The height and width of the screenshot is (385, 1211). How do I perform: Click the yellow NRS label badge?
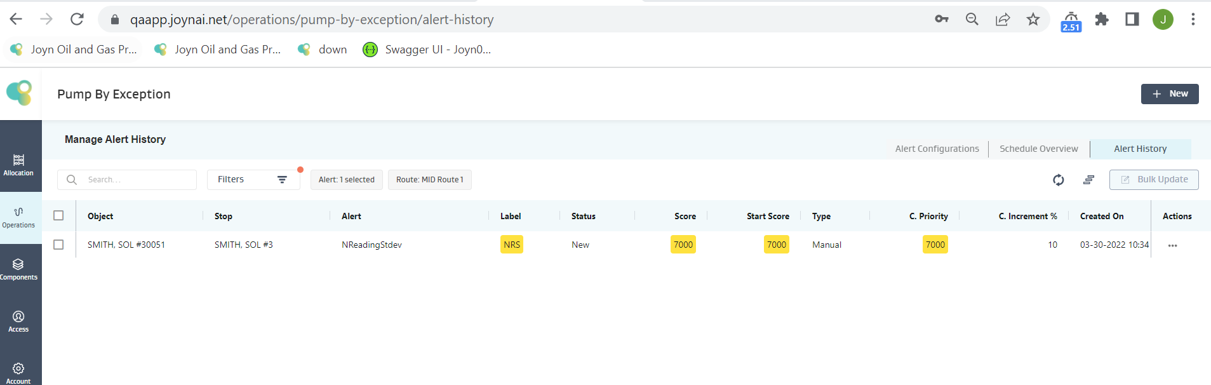pyautogui.click(x=511, y=245)
